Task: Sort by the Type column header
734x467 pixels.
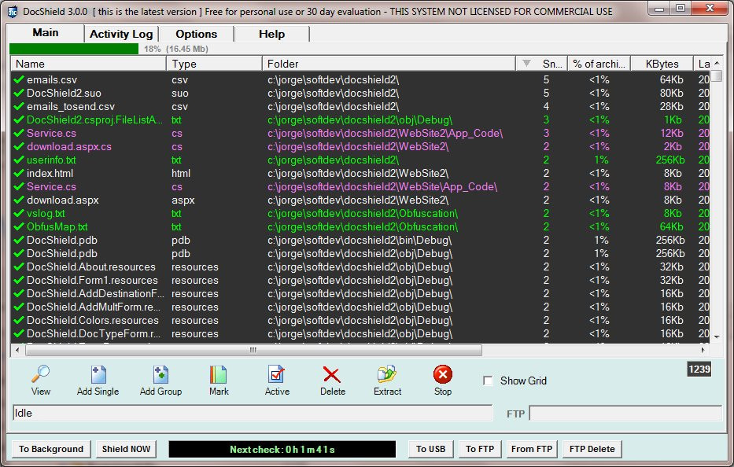Action: (215, 64)
